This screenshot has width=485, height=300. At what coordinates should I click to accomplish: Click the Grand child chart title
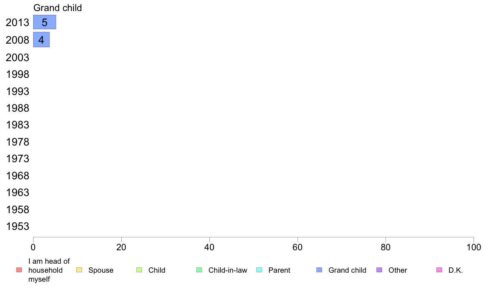click(58, 8)
